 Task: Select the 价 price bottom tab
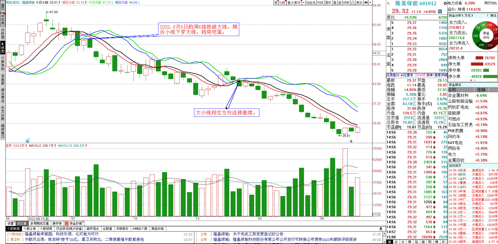443,242
